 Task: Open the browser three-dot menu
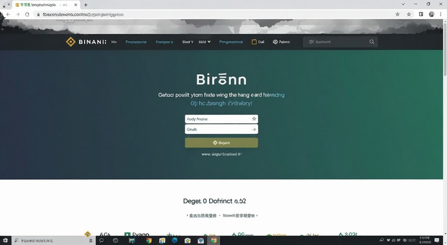[x=441, y=15]
